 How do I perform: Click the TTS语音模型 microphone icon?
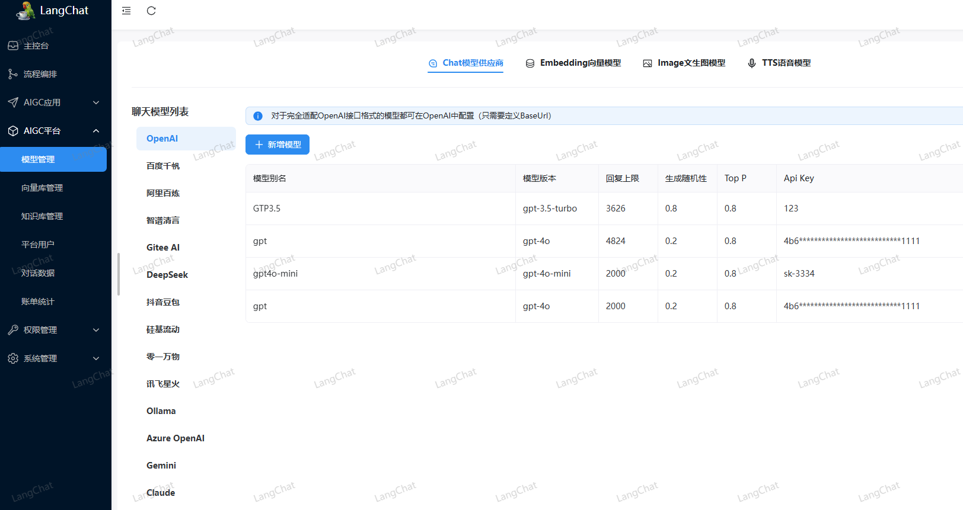[x=752, y=63]
